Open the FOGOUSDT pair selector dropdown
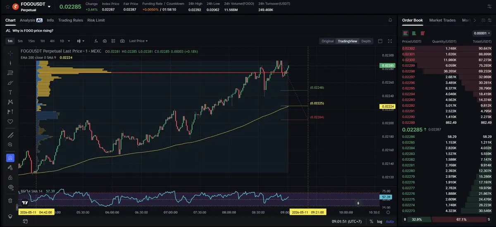This screenshot has height=227, width=496. [x=49, y=7]
